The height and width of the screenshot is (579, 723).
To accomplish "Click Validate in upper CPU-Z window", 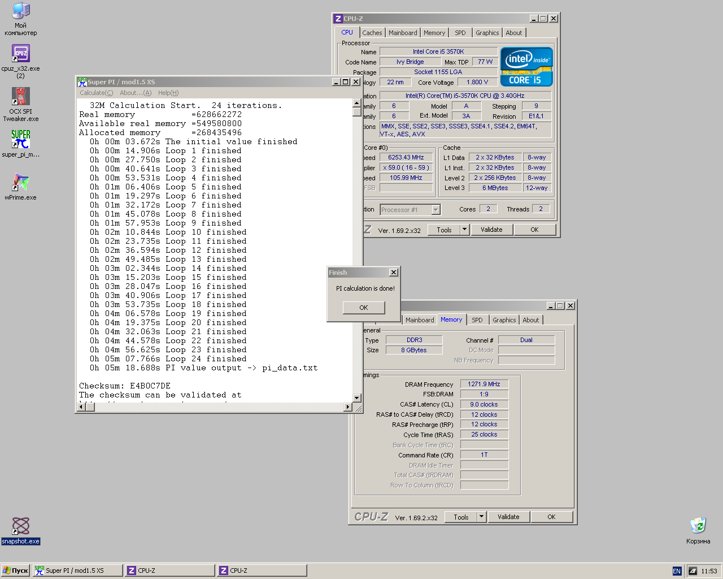I will (x=491, y=230).
